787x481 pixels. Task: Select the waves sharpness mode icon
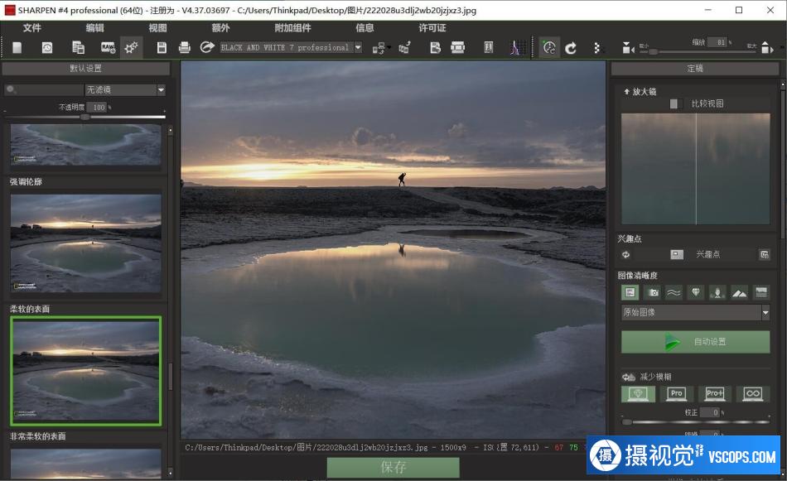[674, 292]
